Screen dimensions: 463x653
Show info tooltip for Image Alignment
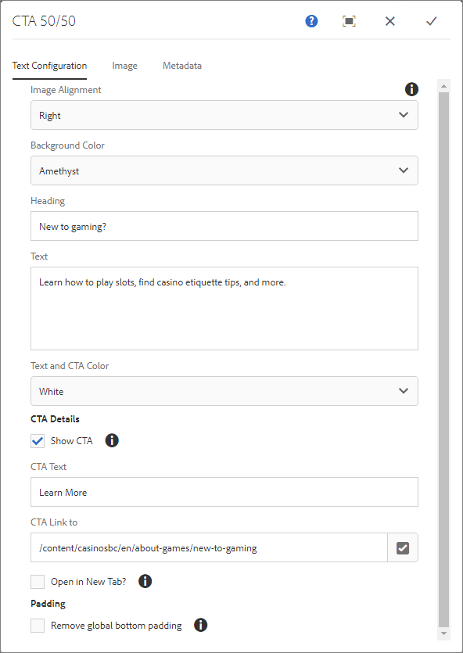pyautogui.click(x=411, y=89)
